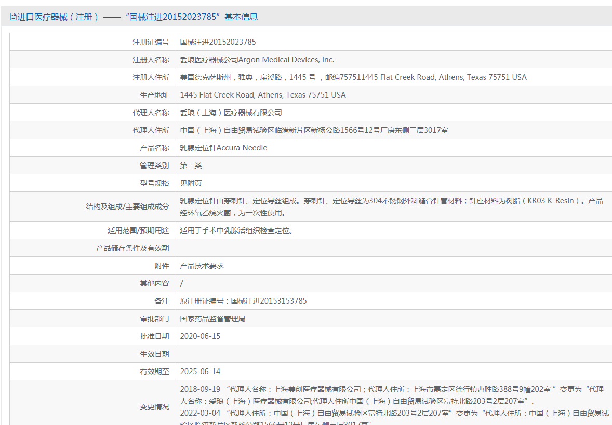Click the 注册人住所 label
This screenshot has width=612, height=425.
coord(151,77)
